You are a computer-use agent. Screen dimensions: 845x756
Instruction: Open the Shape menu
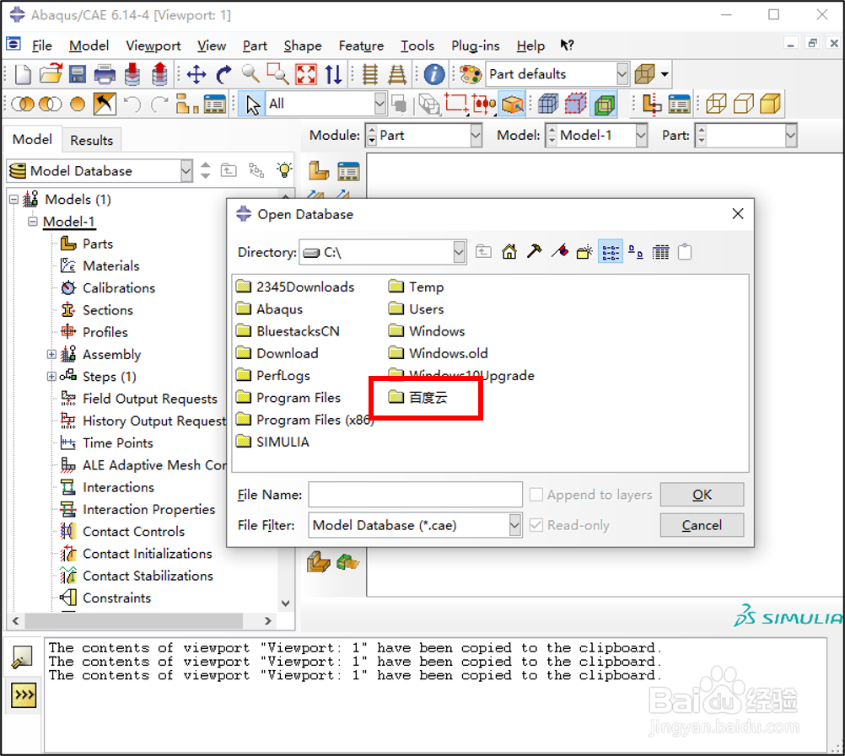click(302, 46)
